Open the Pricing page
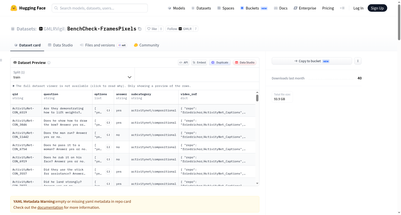This screenshot has width=401, height=215. [328, 8]
